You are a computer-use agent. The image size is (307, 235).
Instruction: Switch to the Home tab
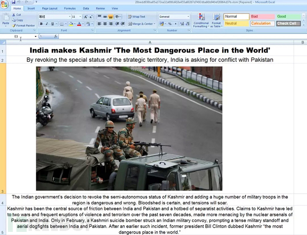point(17,8)
